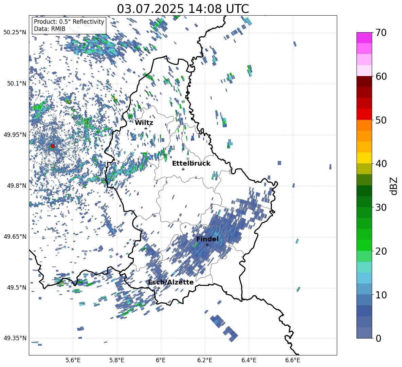Click the Product: 0.5° Reflectivity text

point(69,21)
